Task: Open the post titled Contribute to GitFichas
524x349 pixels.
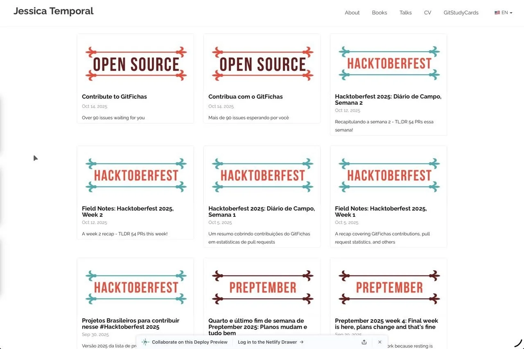Action: pyautogui.click(x=114, y=97)
